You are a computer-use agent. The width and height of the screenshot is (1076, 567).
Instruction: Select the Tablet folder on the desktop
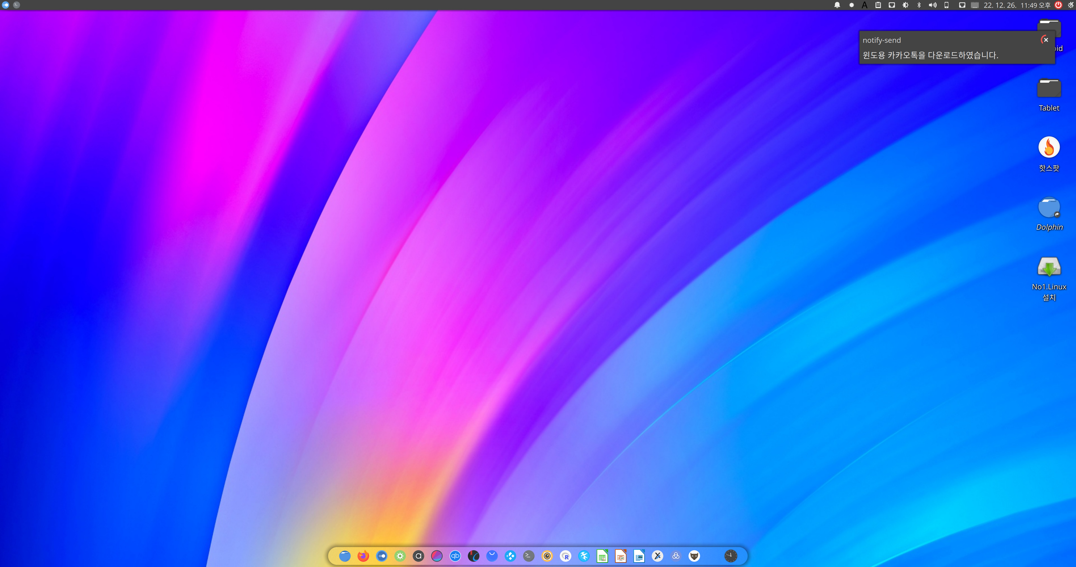(1049, 95)
